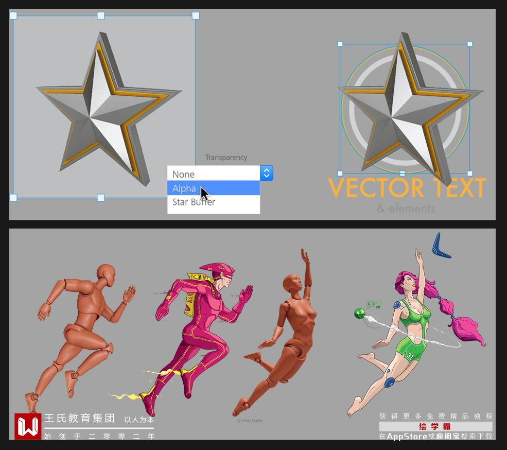Click the '& elements' subtitle text

(406, 208)
